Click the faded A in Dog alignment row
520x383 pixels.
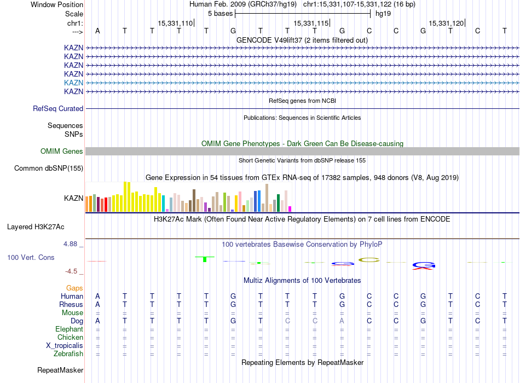pos(342,321)
